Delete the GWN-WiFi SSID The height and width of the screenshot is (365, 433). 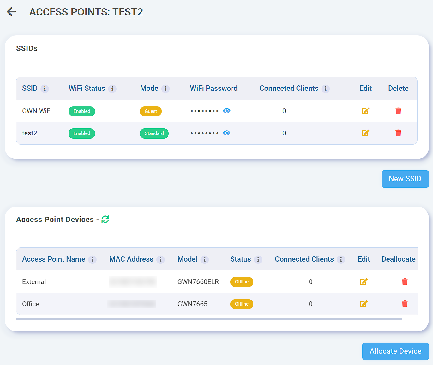[x=398, y=111]
